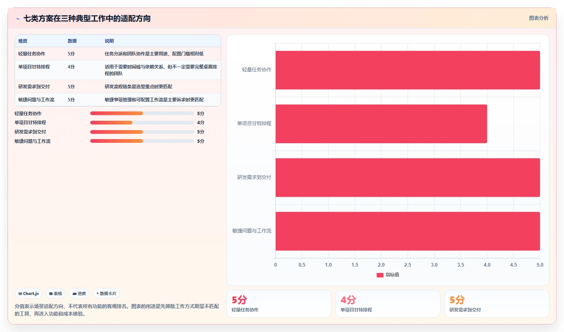Screen dimensions: 564x332
Task: Select the 进度 tag chip
Action: [x=79, y=293]
